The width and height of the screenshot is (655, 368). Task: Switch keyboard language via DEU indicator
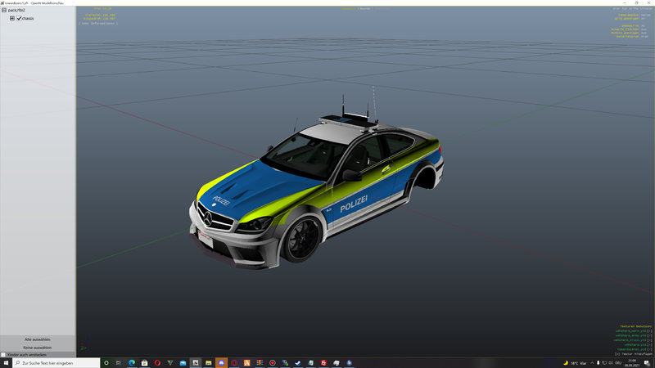618,363
